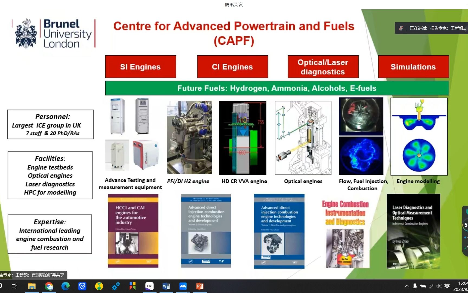Viewport: 468px width, 293px height.
Task: Click the top spray combustion photo
Action: (x=361, y=116)
